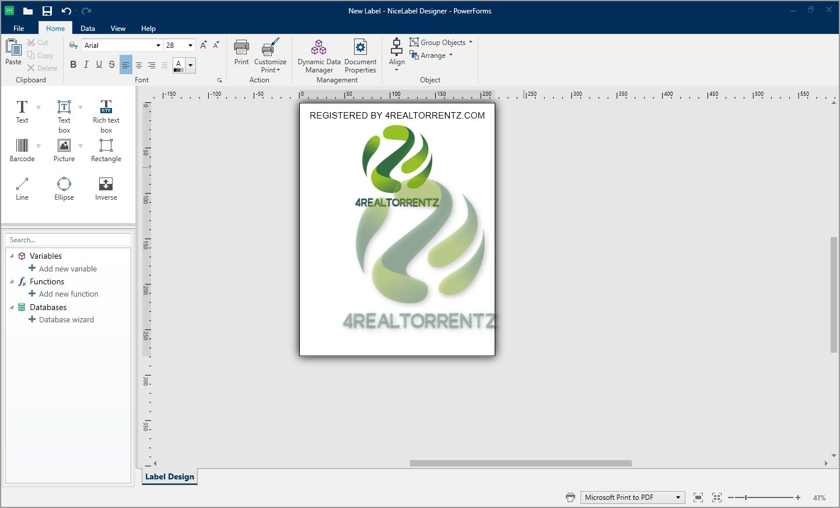840x508 pixels.
Task: Type in the panel search field
Action: (x=68, y=239)
